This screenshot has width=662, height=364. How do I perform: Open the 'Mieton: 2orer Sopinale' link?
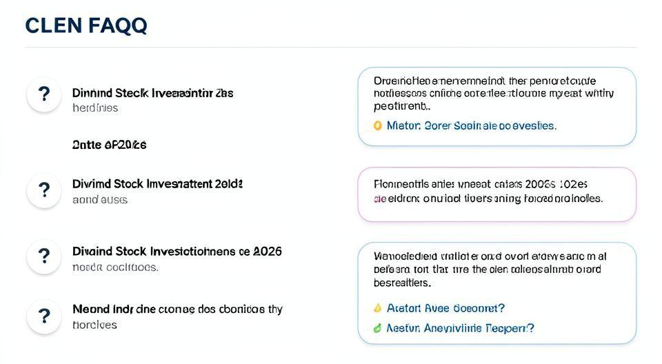click(x=471, y=125)
